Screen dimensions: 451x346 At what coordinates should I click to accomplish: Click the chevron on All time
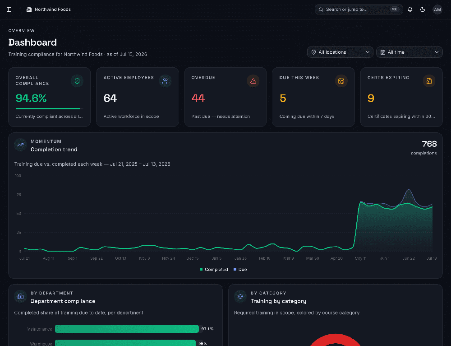(x=437, y=52)
